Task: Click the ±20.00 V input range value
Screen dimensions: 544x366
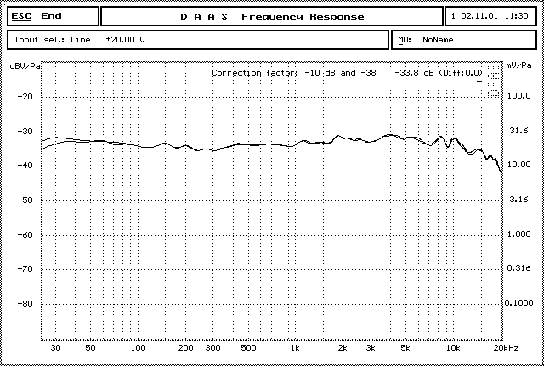Action: pos(125,40)
